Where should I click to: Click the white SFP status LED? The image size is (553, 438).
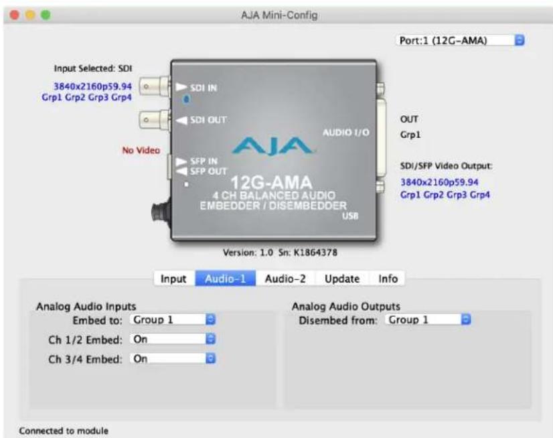[186, 184]
